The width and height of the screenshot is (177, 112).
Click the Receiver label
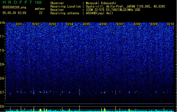click(57, 10)
